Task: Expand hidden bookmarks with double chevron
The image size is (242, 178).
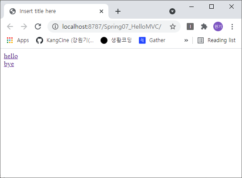Action: [x=186, y=40]
